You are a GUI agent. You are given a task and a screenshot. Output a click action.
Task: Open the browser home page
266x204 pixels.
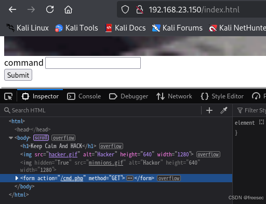point(68,9)
